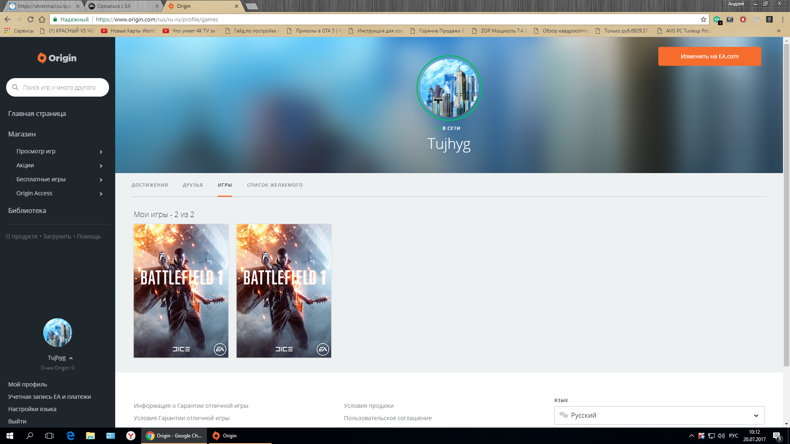Click the Origin logo in sidebar
The height and width of the screenshot is (444, 790).
pos(57,58)
